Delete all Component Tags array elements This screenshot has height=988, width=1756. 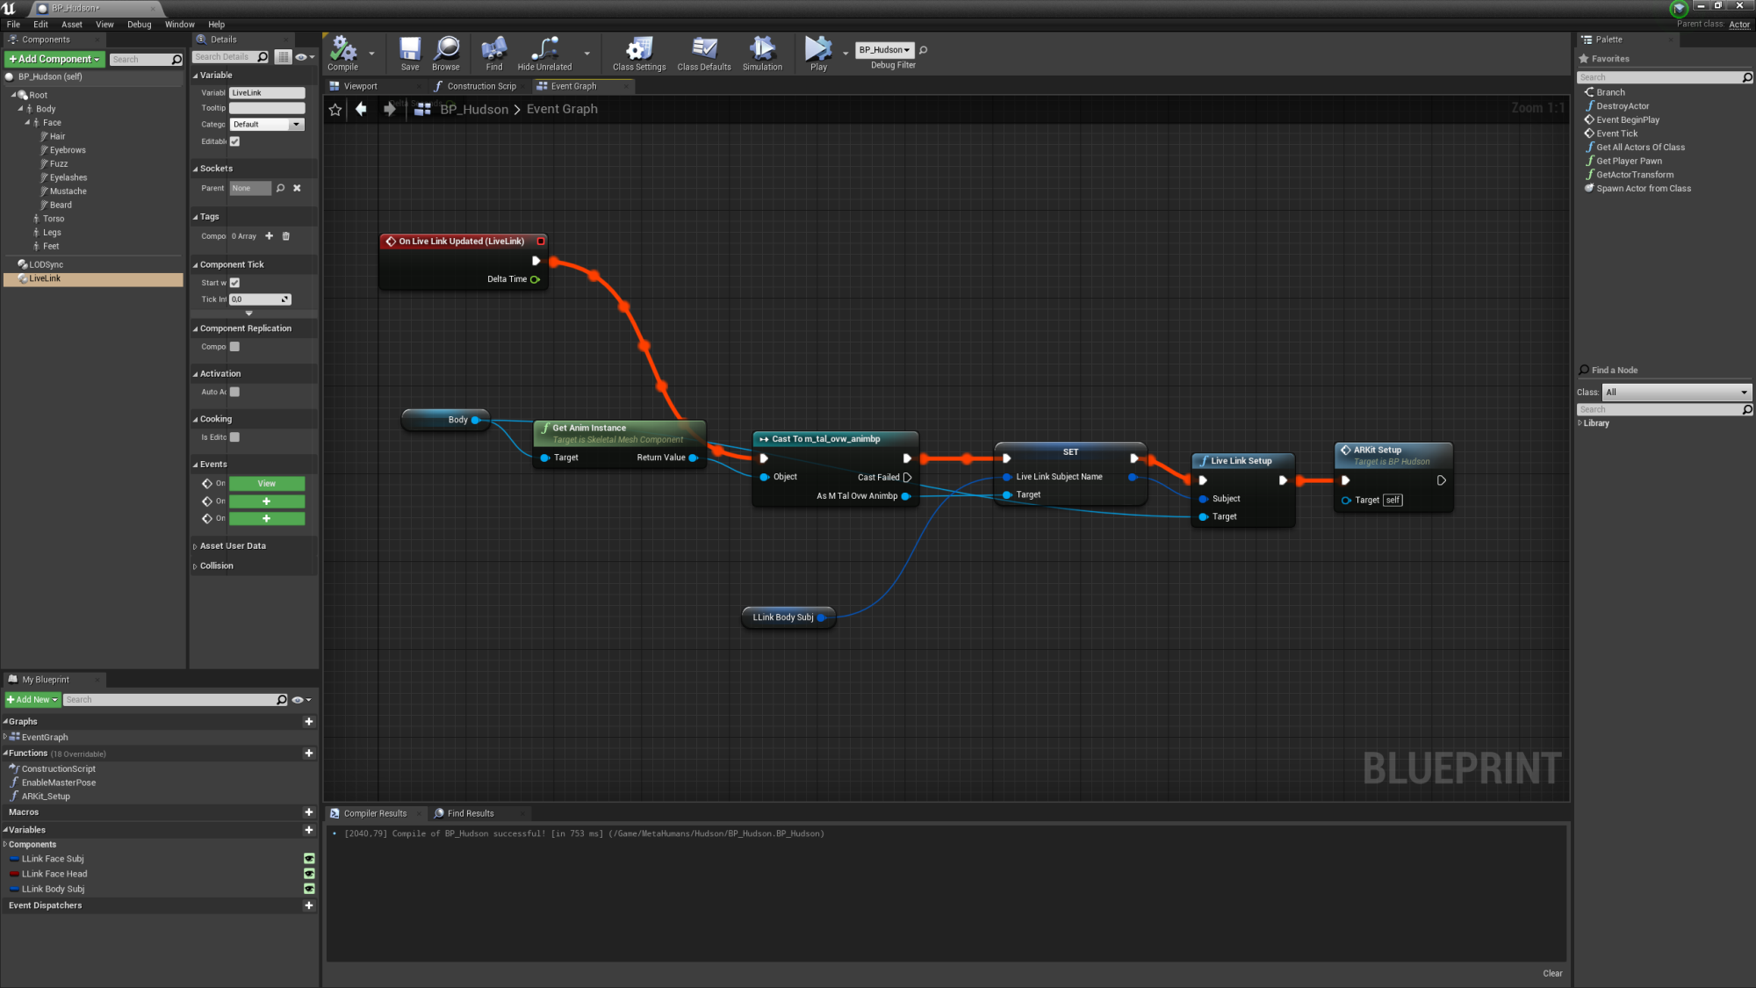tap(286, 236)
